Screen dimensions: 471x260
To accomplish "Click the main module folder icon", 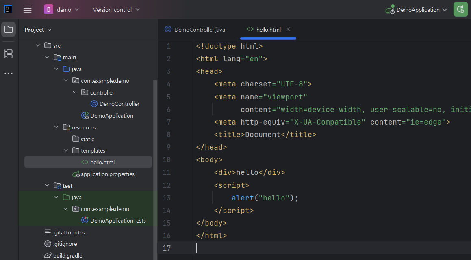I will pos(57,57).
